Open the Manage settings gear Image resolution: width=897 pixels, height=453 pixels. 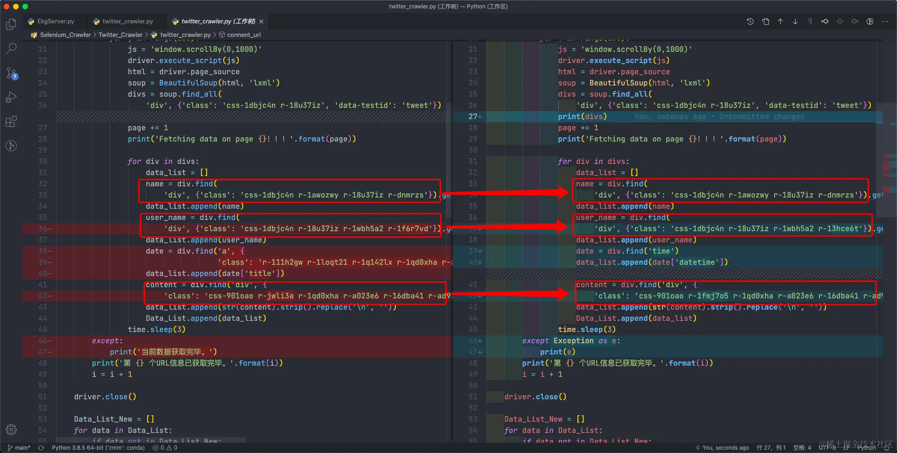11,430
